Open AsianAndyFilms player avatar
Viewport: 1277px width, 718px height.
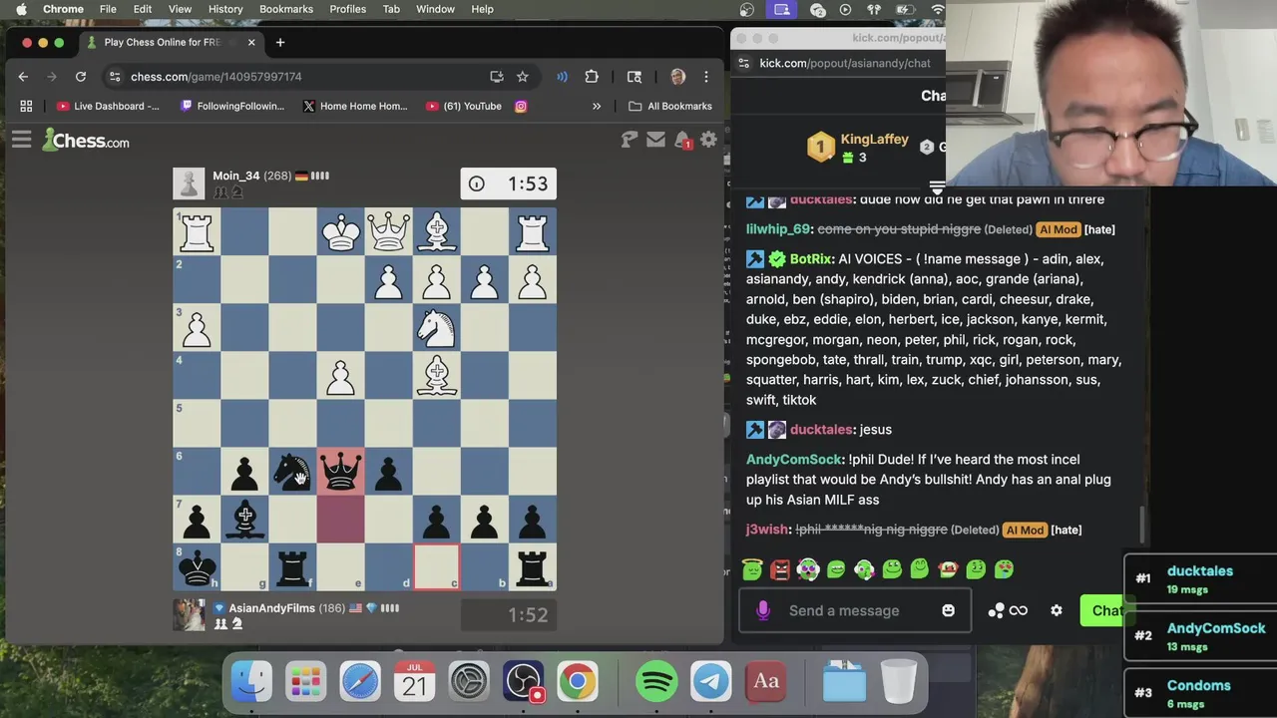[x=189, y=615]
